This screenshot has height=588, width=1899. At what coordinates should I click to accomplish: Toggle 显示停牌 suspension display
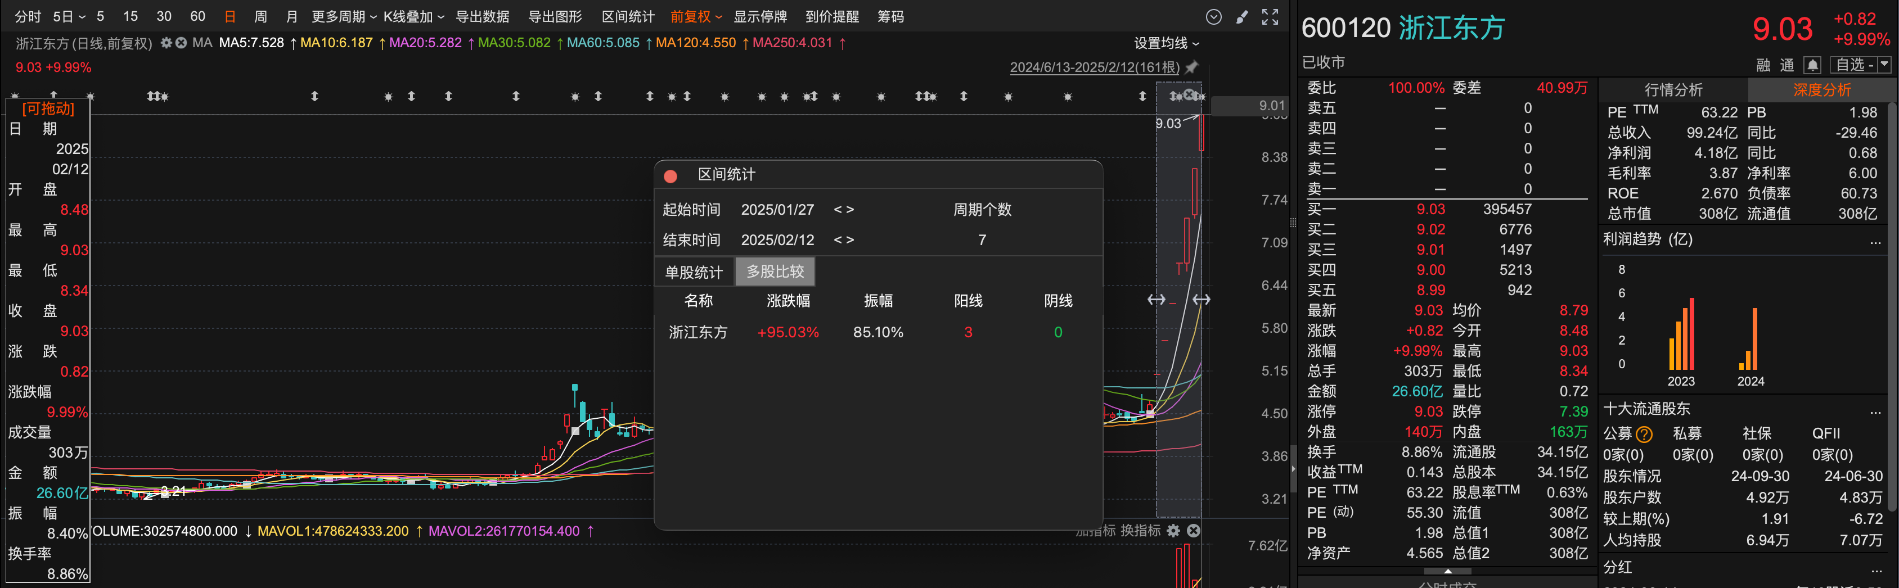pyautogui.click(x=760, y=16)
